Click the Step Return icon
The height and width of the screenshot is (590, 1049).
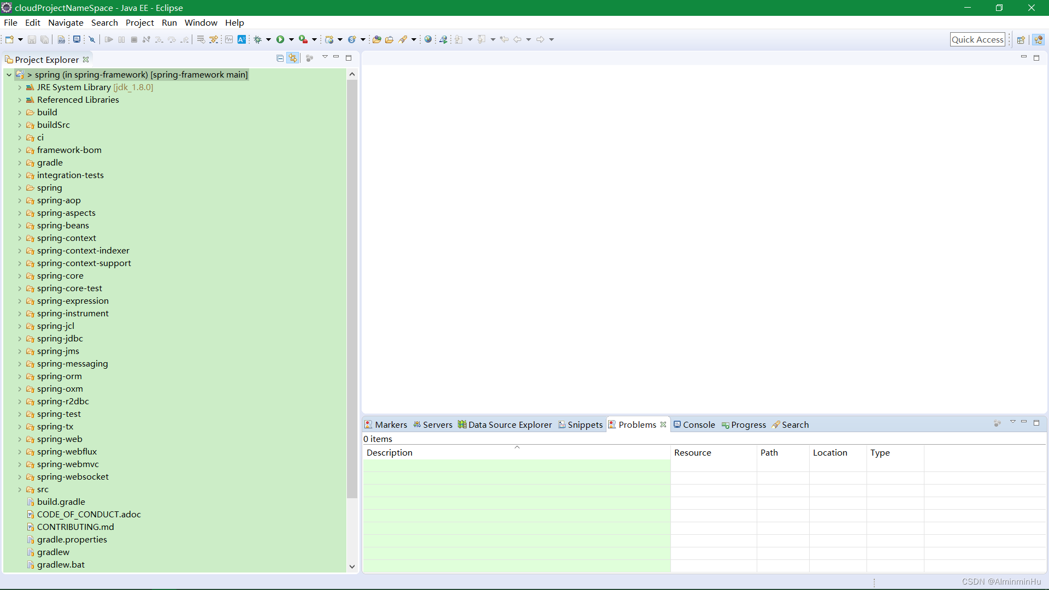(x=185, y=39)
